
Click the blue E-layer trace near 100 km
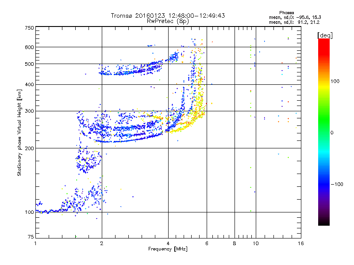click(52, 211)
